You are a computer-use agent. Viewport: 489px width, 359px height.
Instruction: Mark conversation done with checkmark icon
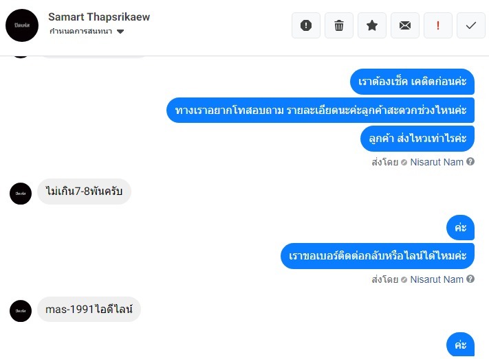[471, 25]
